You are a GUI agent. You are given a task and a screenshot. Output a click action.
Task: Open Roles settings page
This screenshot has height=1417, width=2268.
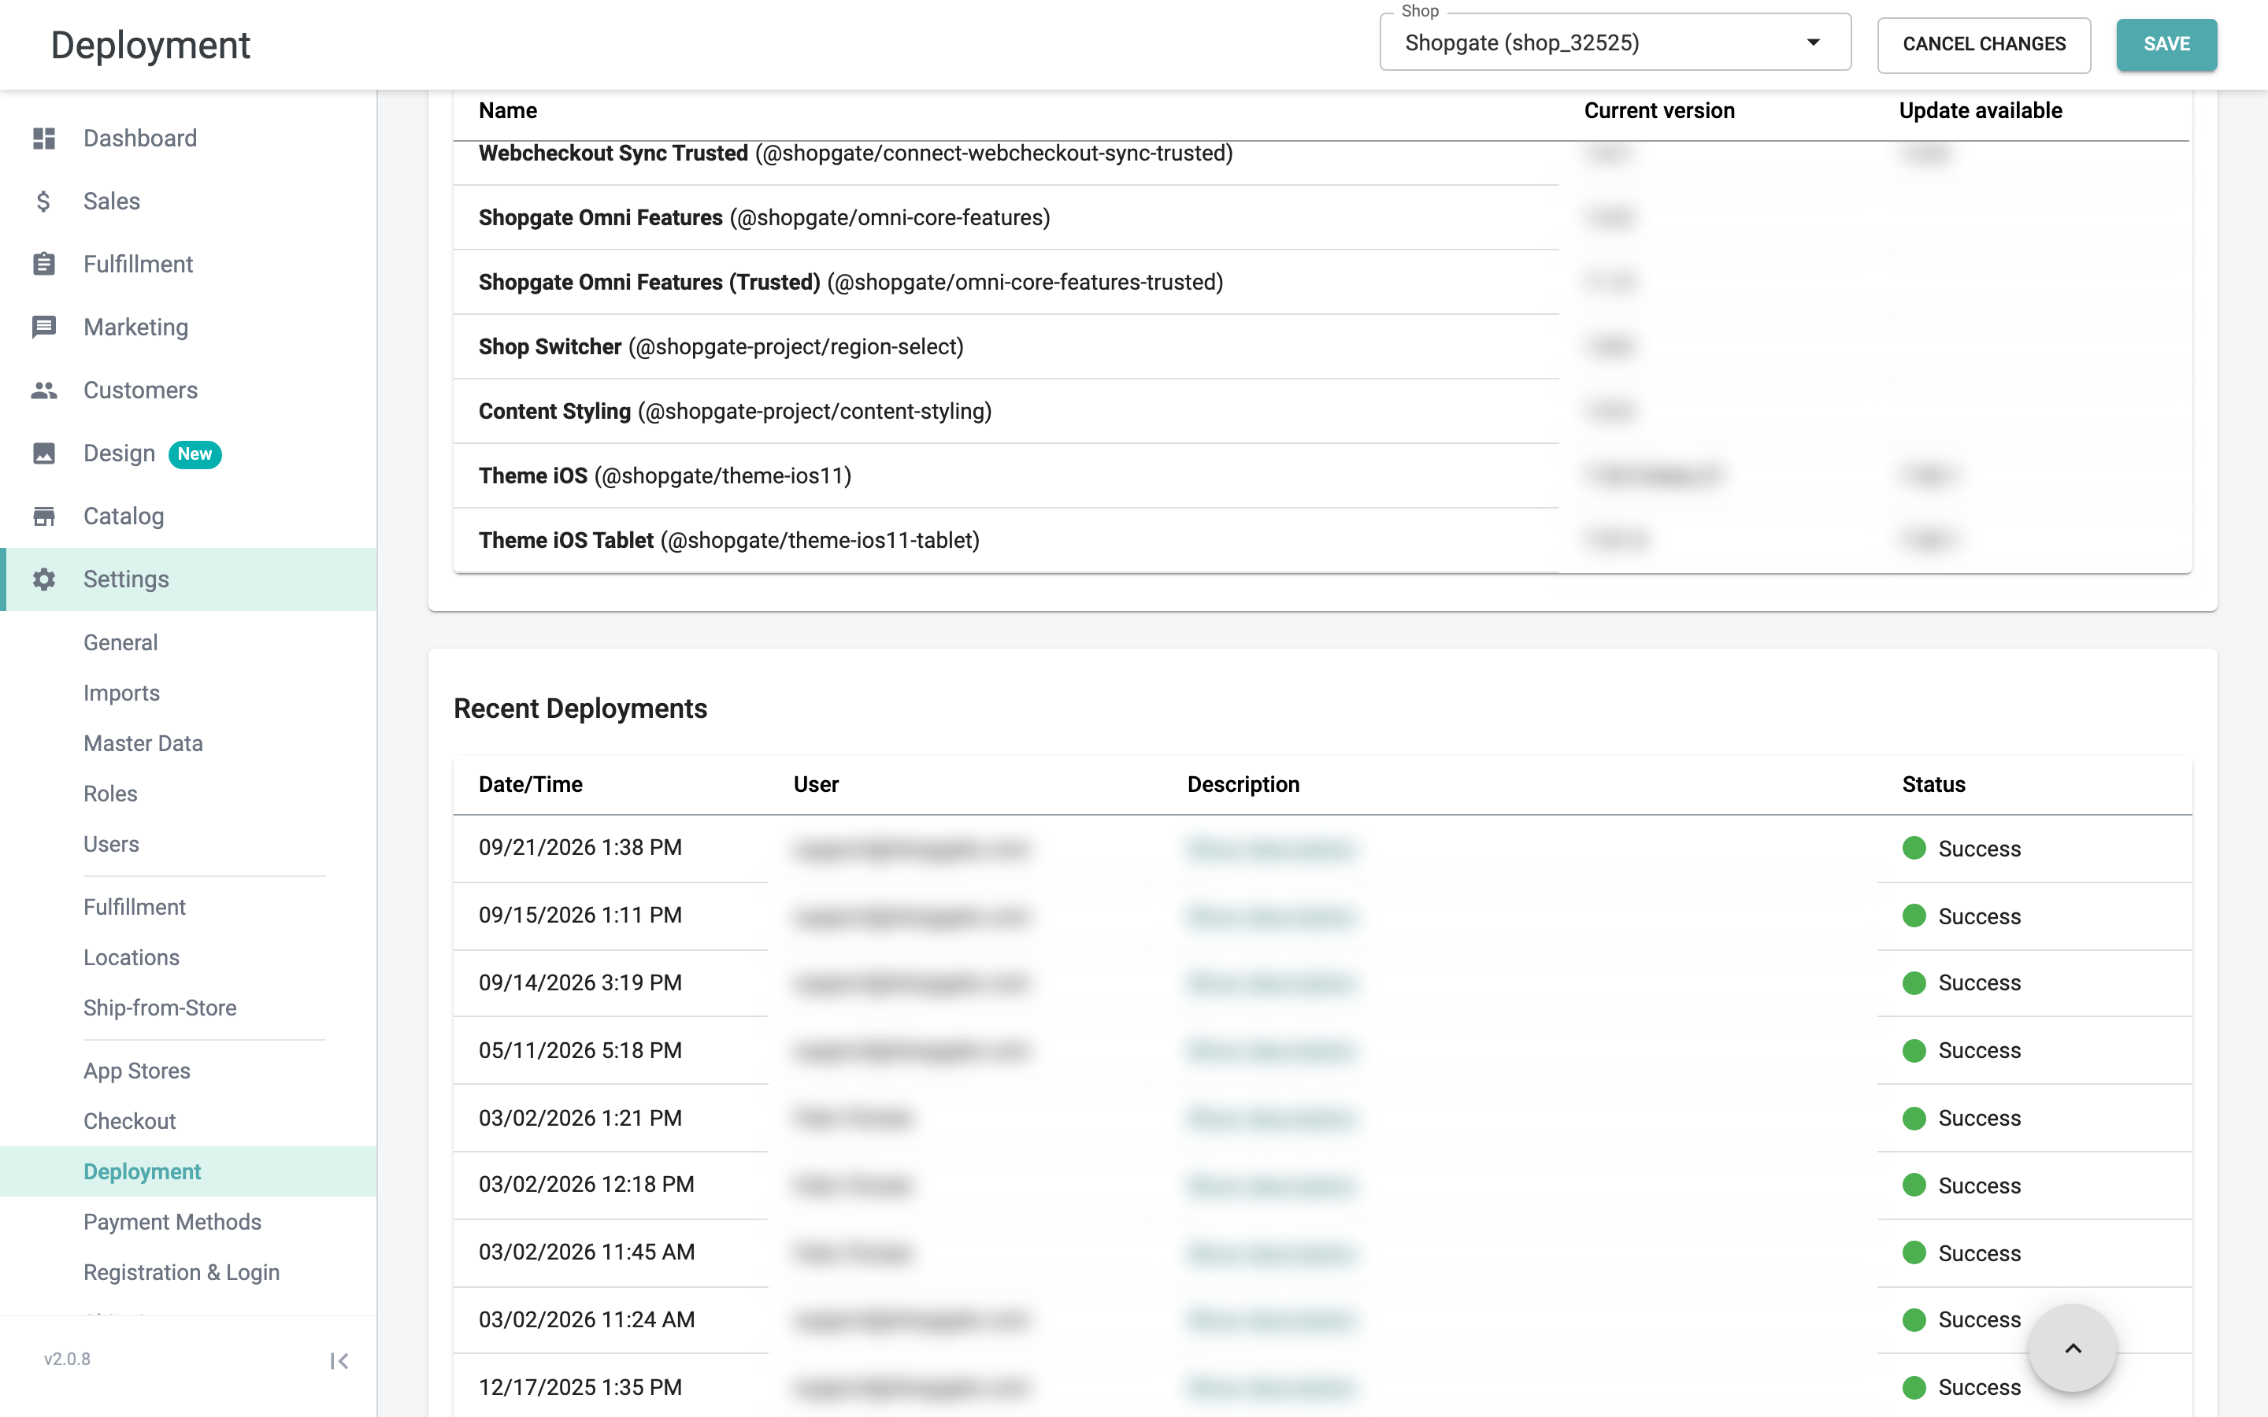pos(110,794)
